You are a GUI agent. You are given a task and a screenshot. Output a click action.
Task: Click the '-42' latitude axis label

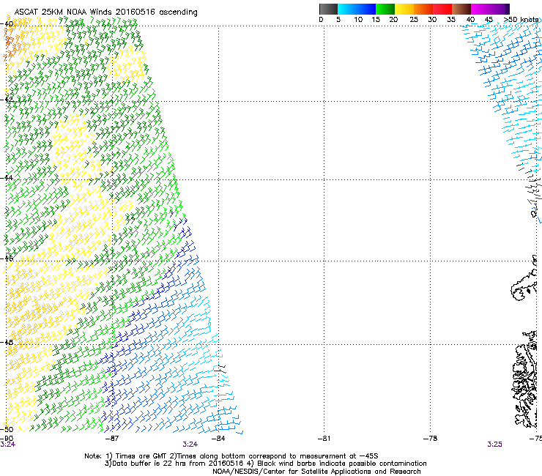point(7,99)
